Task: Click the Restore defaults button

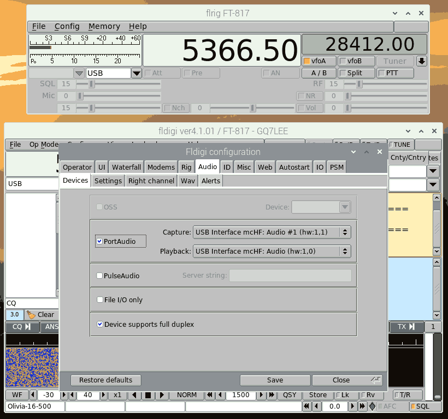Action: coord(105,380)
